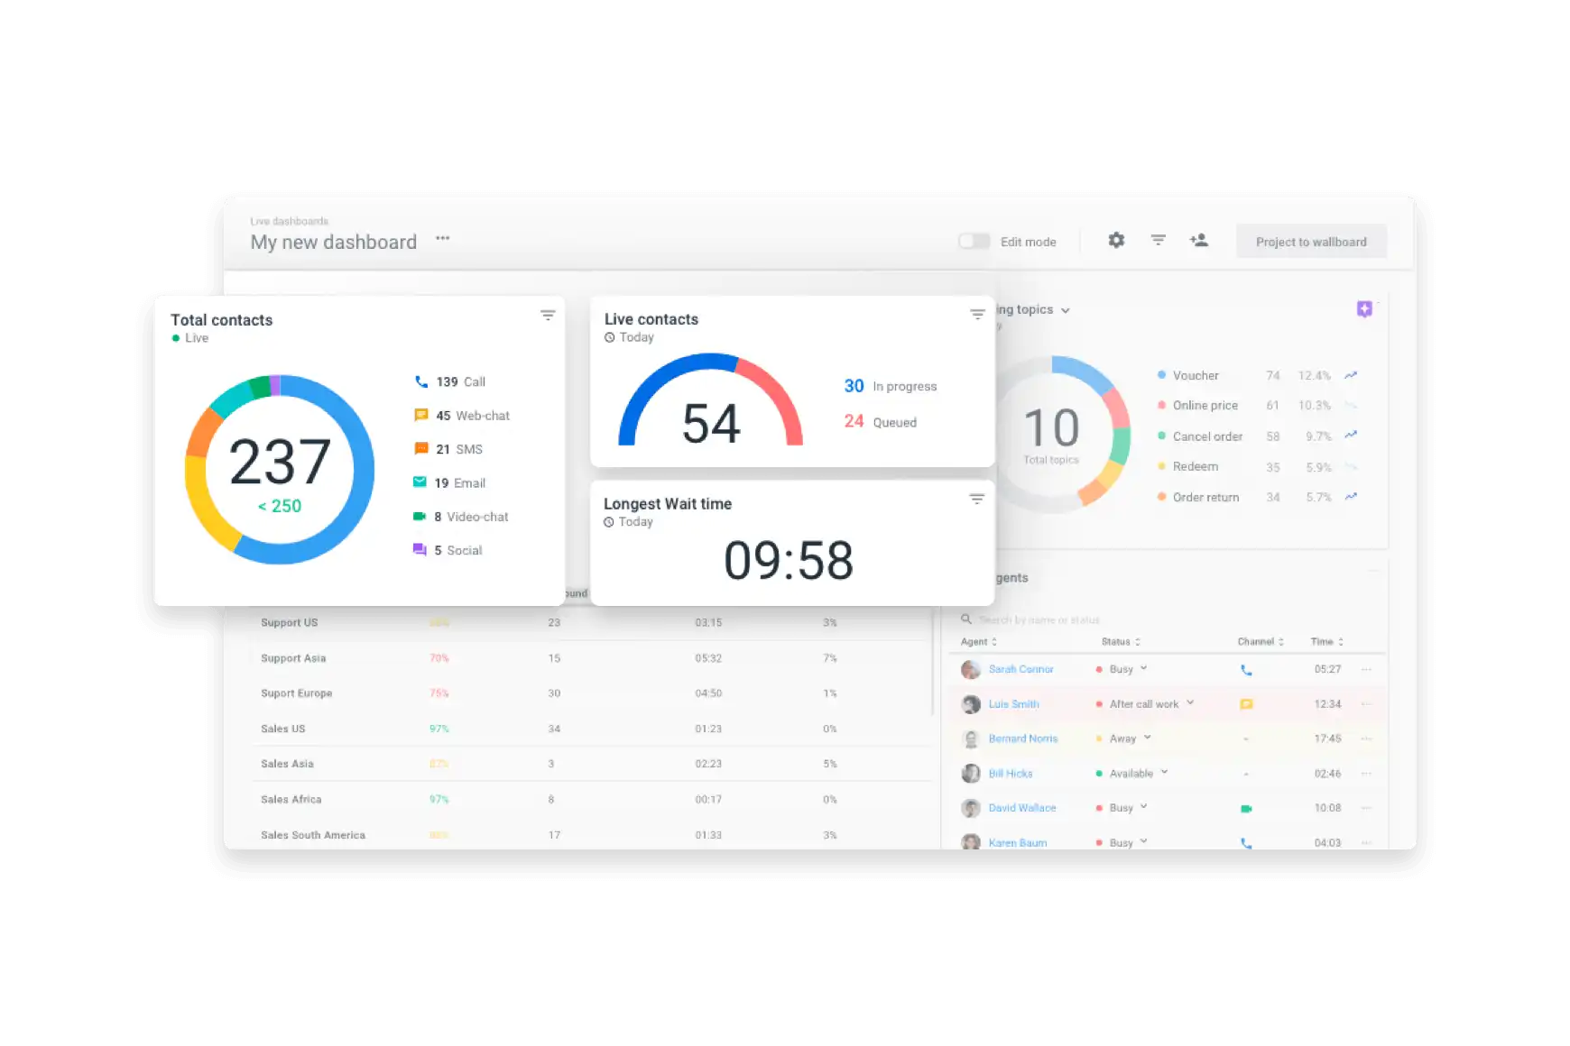Open the filter on Total contacts widget
This screenshot has width=1570, height=1046.
[548, 316]
